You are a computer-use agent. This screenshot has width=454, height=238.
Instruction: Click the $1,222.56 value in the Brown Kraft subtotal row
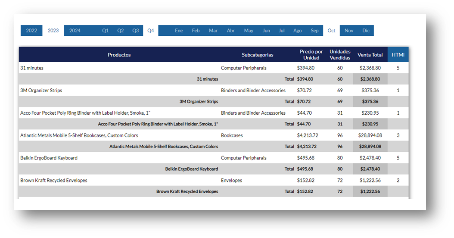click(370, 191)
